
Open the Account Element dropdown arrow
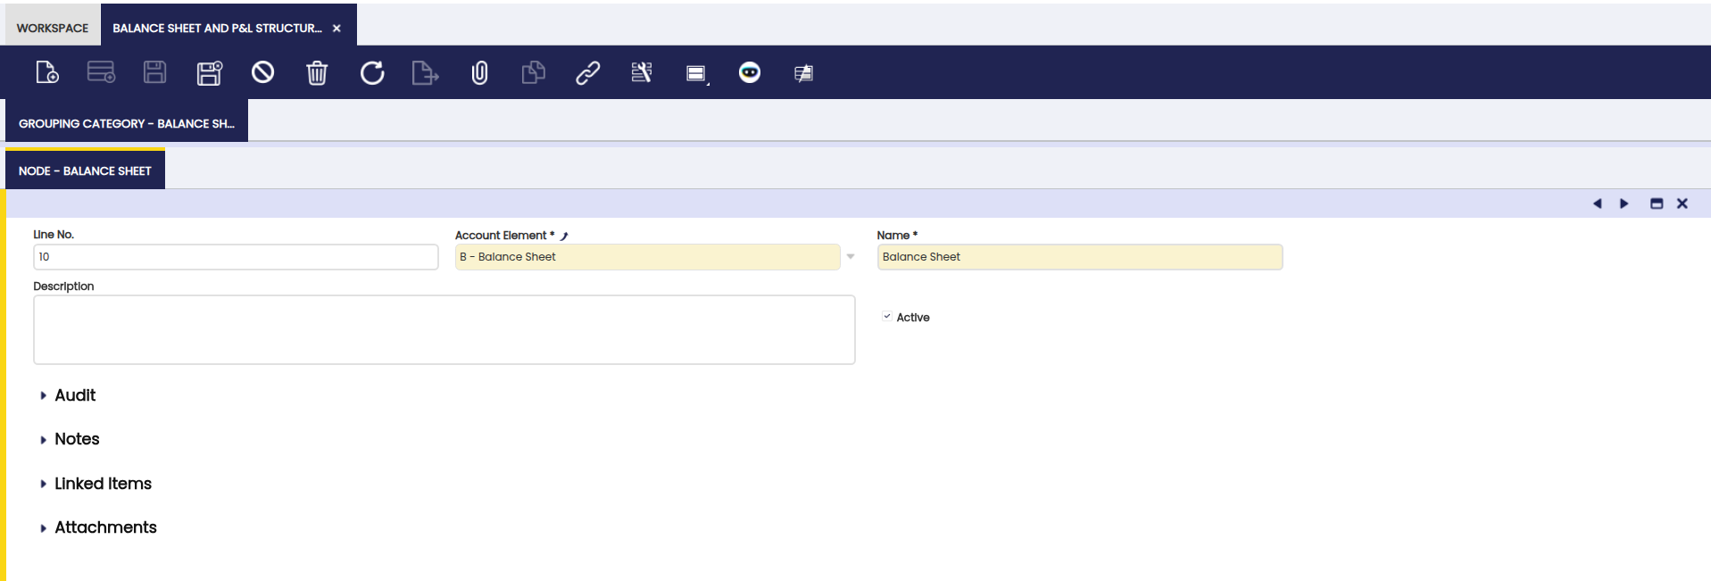[851, 257]
